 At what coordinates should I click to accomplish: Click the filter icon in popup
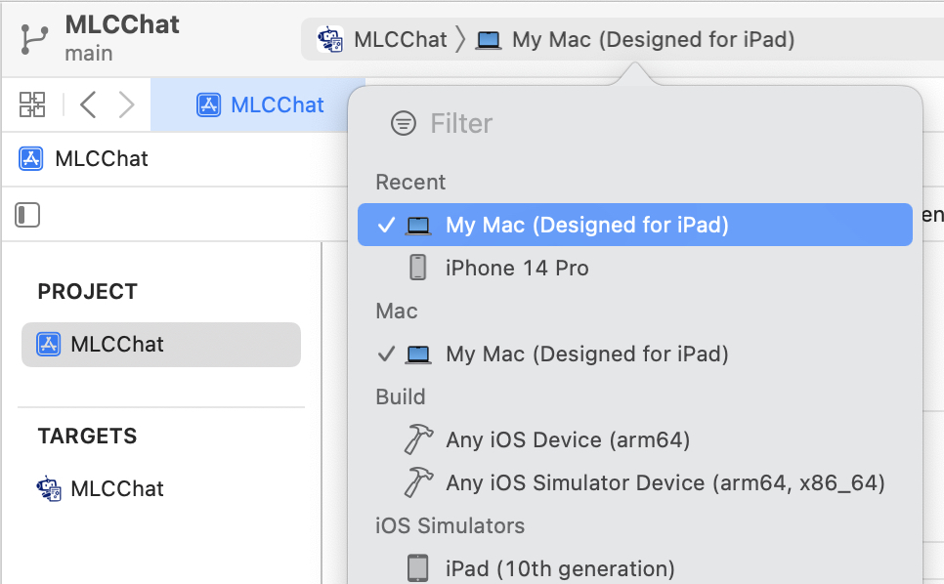[x=403, y=123]
